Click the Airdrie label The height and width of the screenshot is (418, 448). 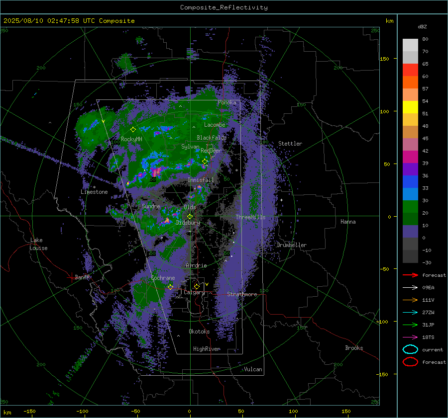pyautogui.click(x=196, y=265)
